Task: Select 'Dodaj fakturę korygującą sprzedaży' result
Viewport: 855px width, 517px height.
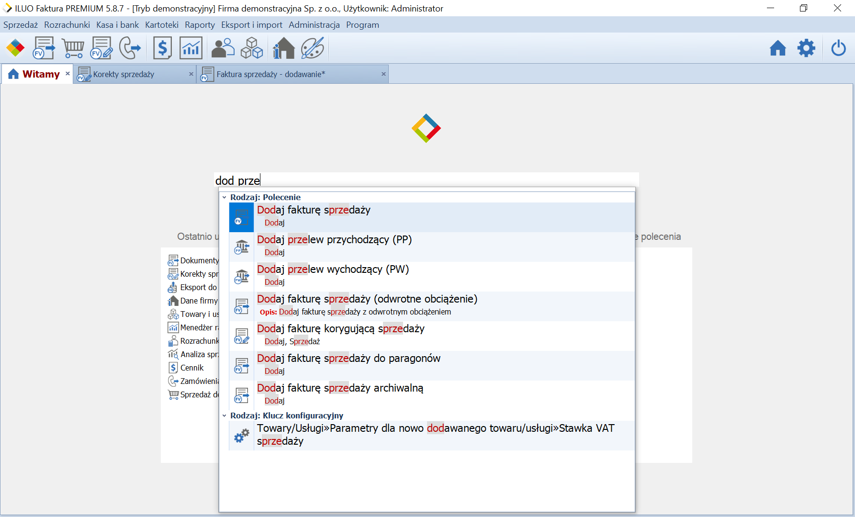Action: [x=432, y=336]
